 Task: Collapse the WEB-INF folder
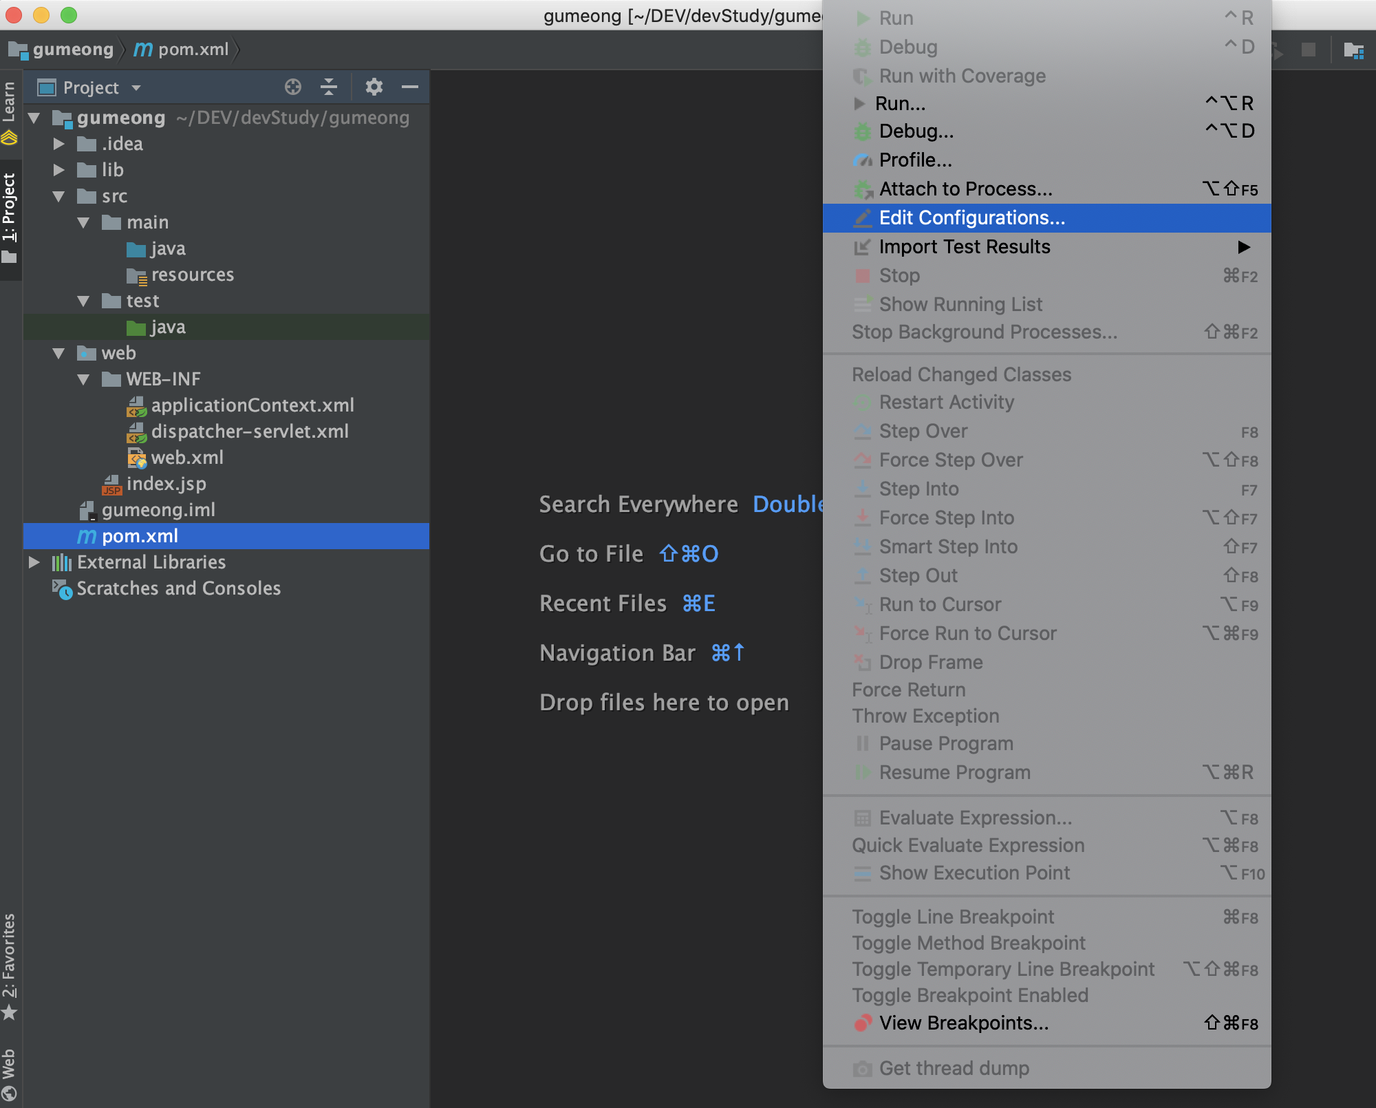(84, 379)
